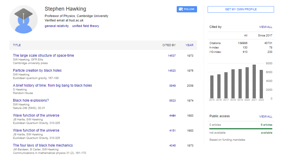Open the 6 articles available link
The width and height of the screenshot is (282, 158).
click(266, 125)
